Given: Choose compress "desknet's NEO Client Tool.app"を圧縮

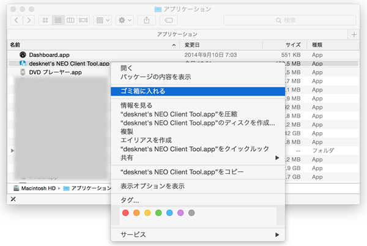Looking at the screenshot, I should 198,114.
